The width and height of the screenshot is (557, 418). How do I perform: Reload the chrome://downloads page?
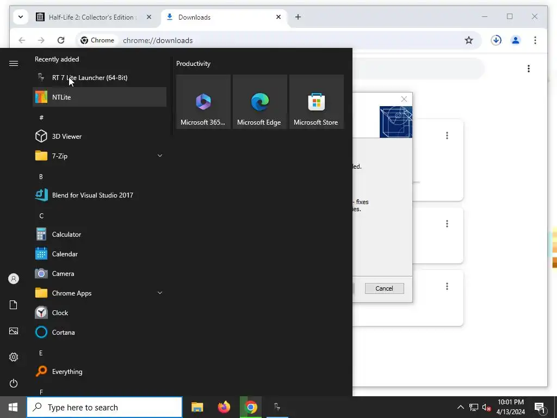(x=61, y=40)
